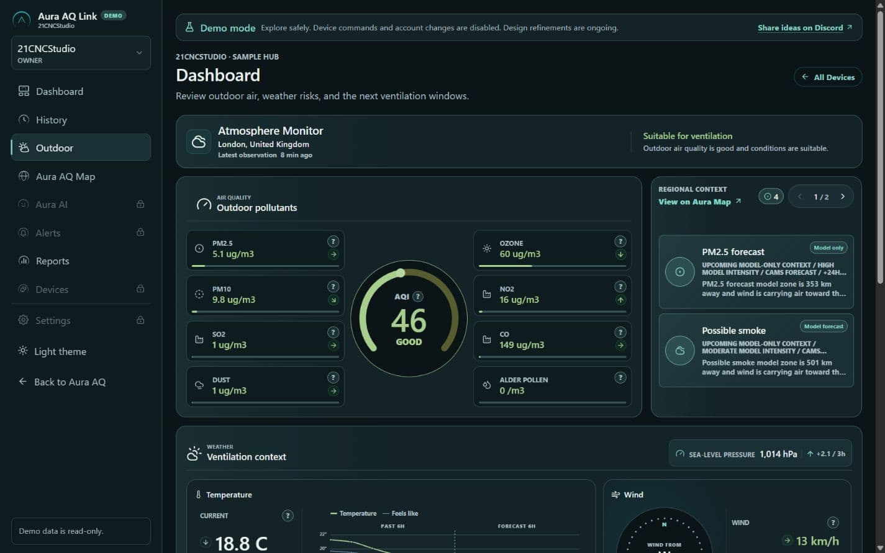
Task: Click the Alder Pollen help icon
Action: pyautogui.click(x=620, y=377)
